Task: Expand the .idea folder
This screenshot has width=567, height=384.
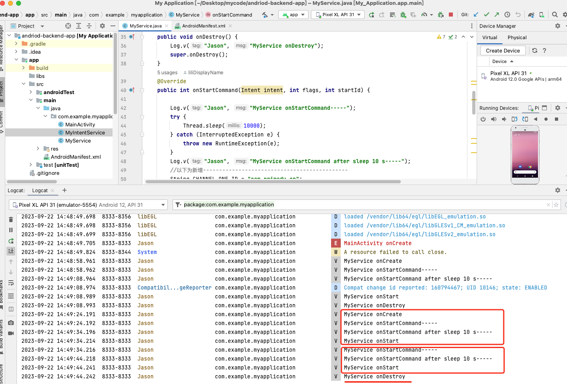Action: [16, 52]
